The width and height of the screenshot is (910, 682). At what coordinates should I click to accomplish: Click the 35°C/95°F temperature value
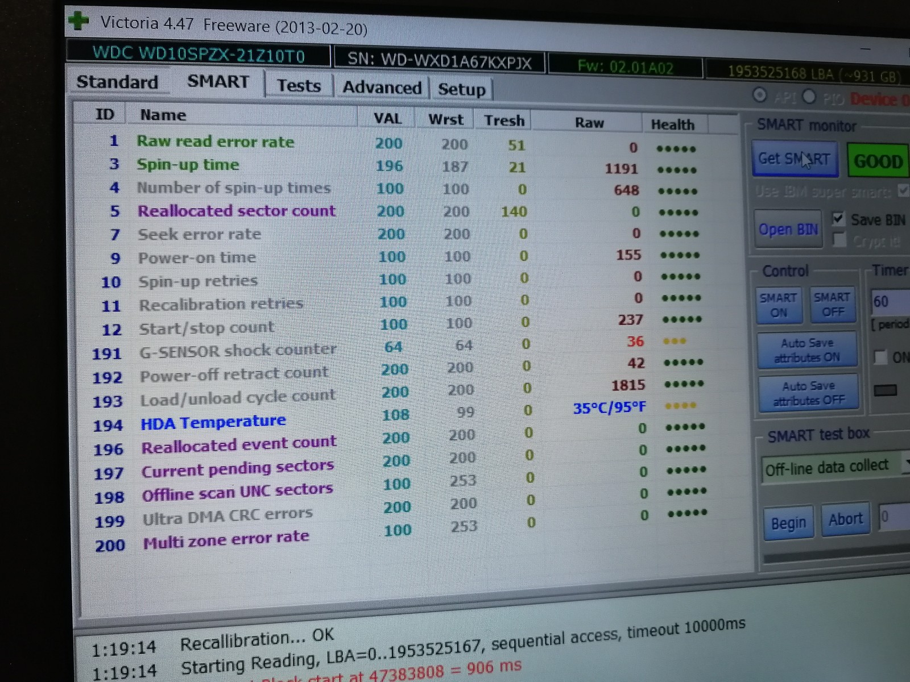609,407
